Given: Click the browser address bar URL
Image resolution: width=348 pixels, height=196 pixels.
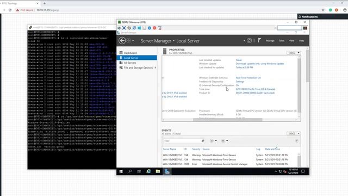Looking at the screenshot, I should (48, 10).
